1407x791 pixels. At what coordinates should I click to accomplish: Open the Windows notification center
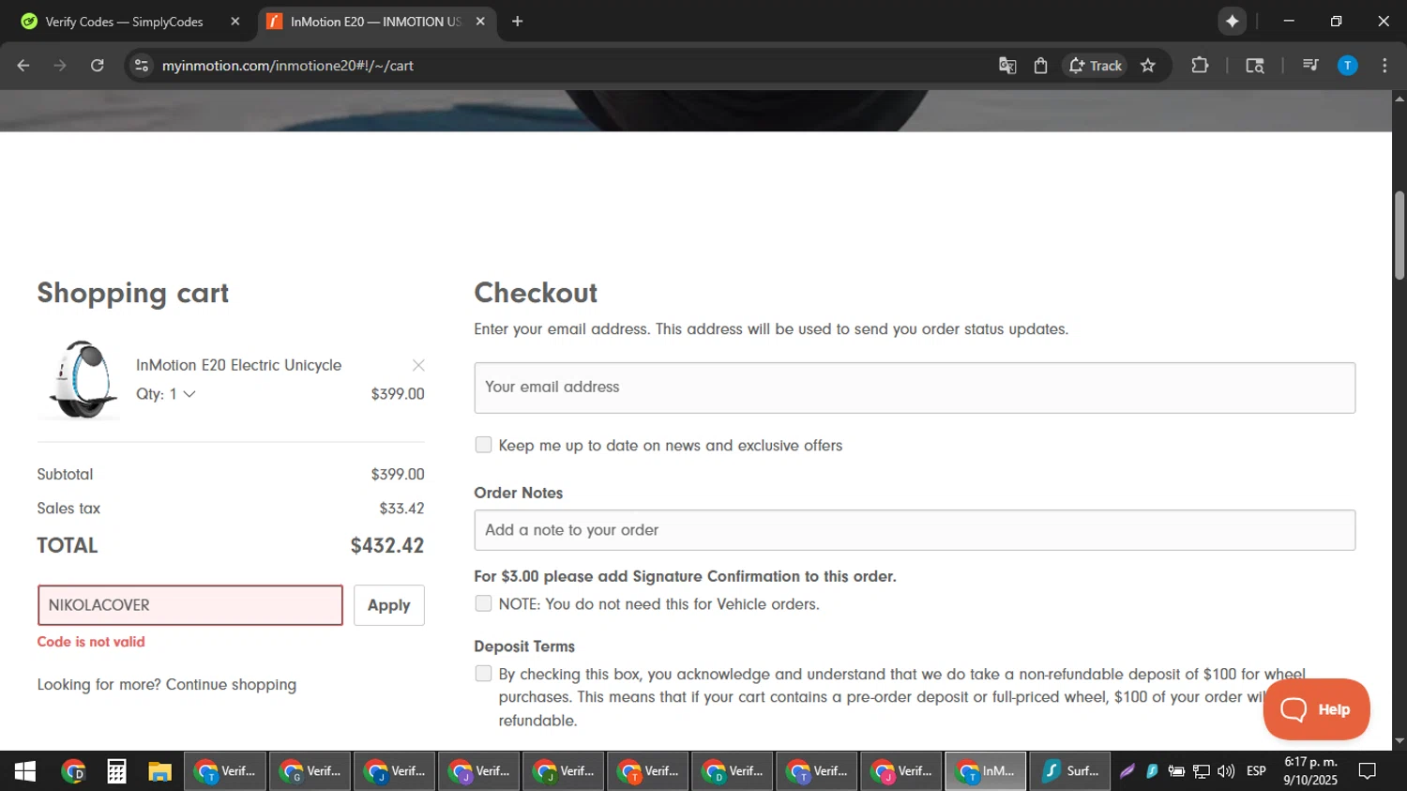1368,771
